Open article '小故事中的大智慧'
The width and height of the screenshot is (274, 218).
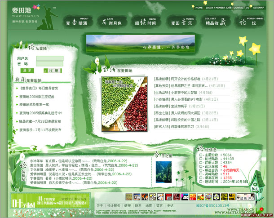tap(184, 93)
